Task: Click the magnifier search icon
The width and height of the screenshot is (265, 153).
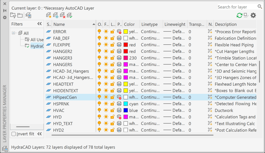Action: click(x=260, y=6)
